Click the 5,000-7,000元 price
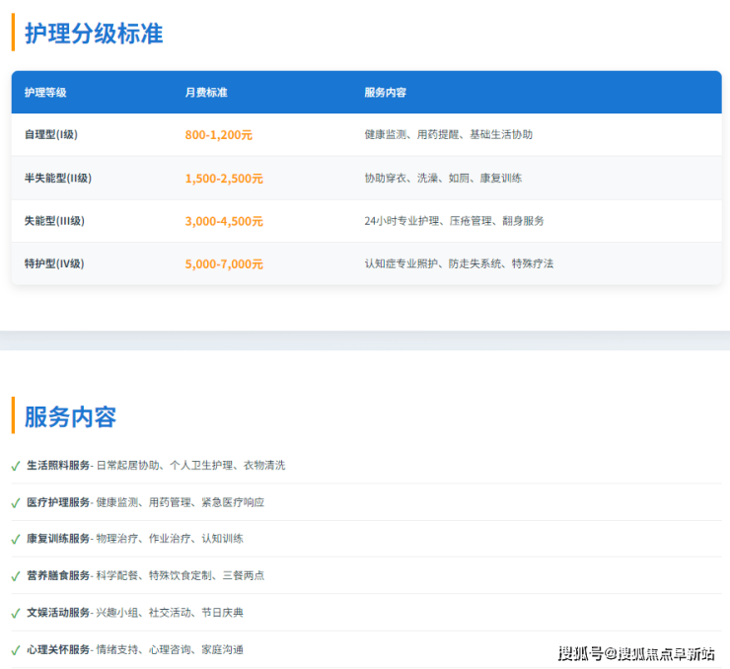Screen dimensions: 730x669 (x=224, y=264)
